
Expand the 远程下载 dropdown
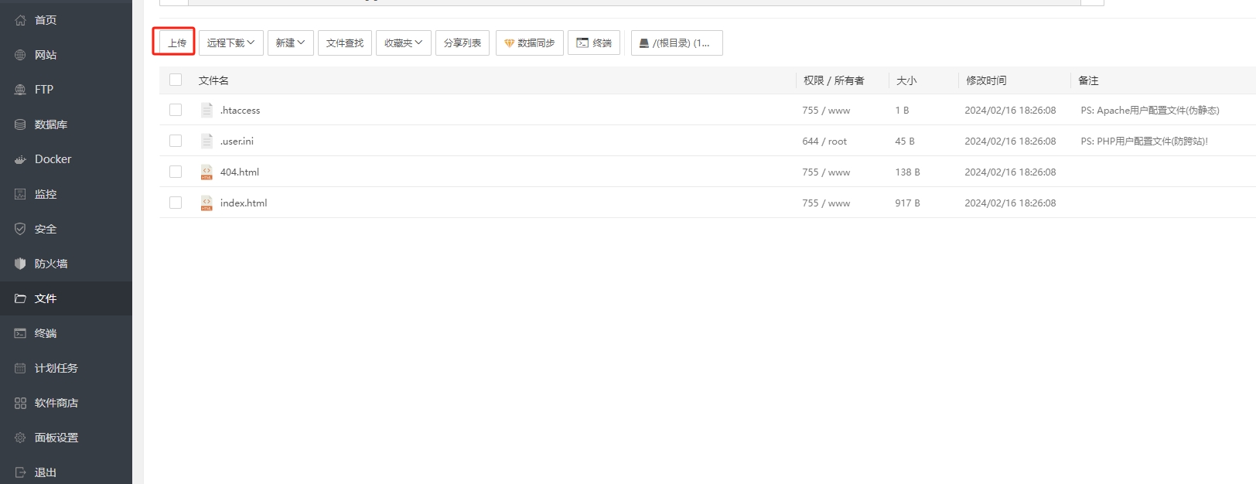tap(230, 43)
